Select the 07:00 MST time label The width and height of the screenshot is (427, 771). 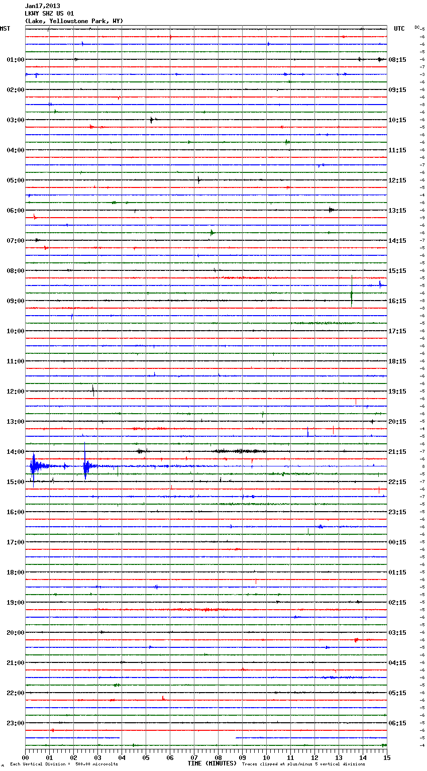16,241
